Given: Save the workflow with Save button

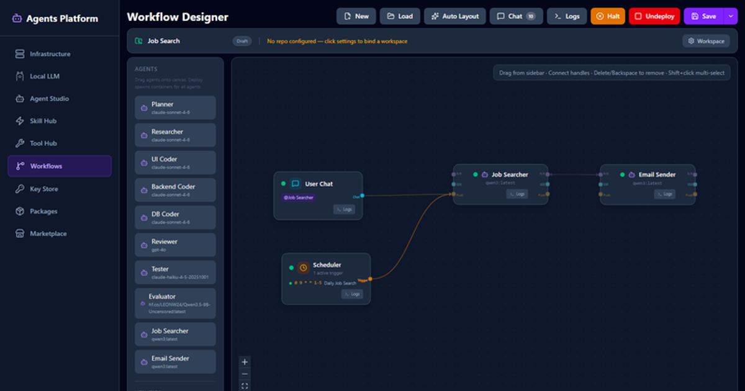Looking at the screenshot, I should coord(703,16).
